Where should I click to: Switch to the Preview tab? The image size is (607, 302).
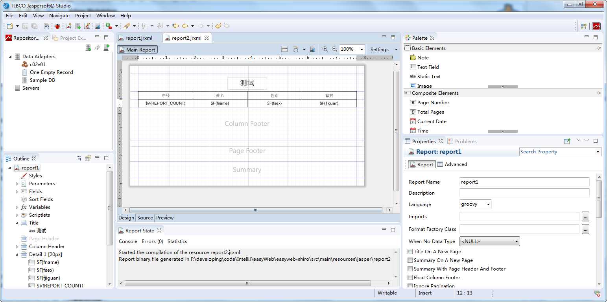[x=164, y=217]
